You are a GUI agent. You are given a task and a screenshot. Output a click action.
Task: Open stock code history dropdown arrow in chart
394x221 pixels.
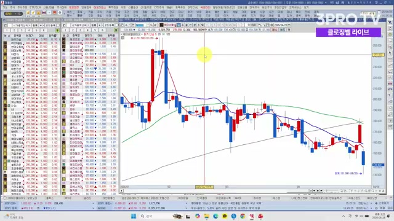[x=148, y=25]
